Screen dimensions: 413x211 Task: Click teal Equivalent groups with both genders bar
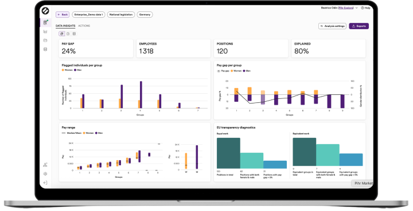(x=328, y=155)
